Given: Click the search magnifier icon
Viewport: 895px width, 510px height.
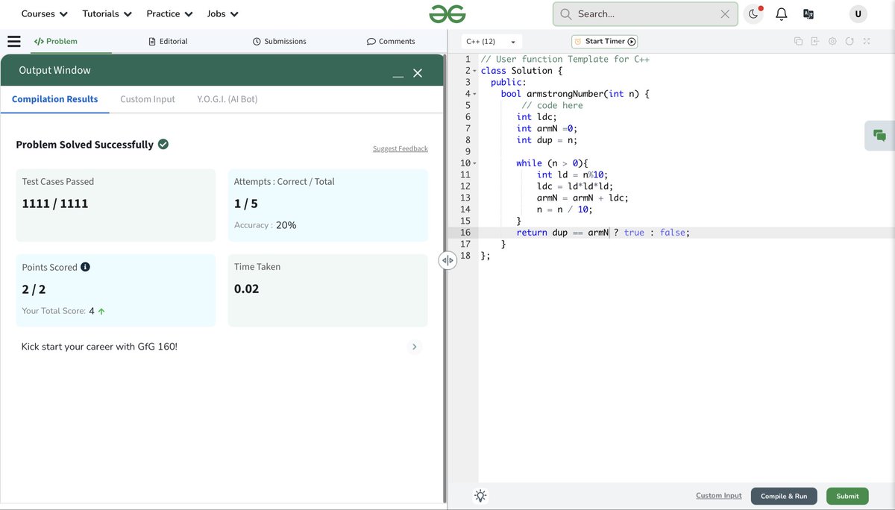Looking at the screenshot, I should pos(566,14).
